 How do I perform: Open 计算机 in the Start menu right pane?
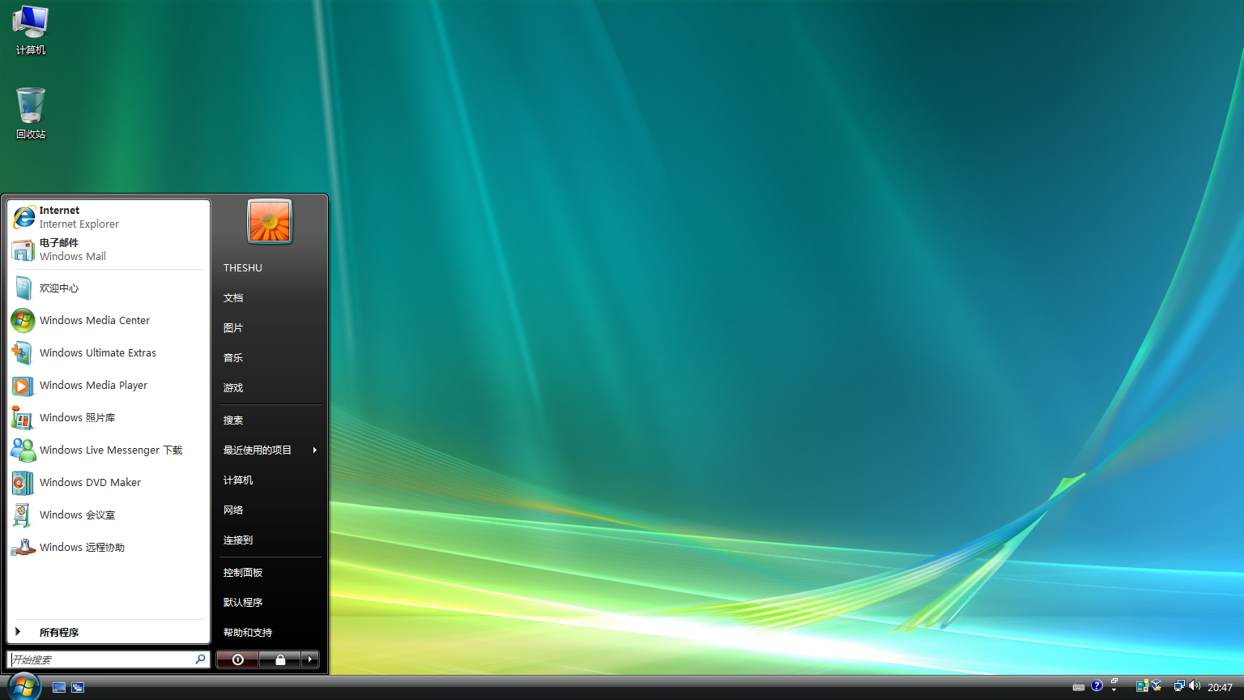point(270,480)
